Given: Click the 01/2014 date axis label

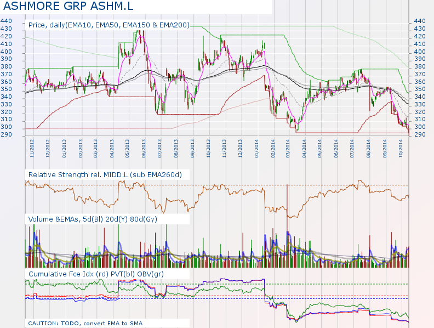Looking at the screenshot, I should click(x=256, y=149).
